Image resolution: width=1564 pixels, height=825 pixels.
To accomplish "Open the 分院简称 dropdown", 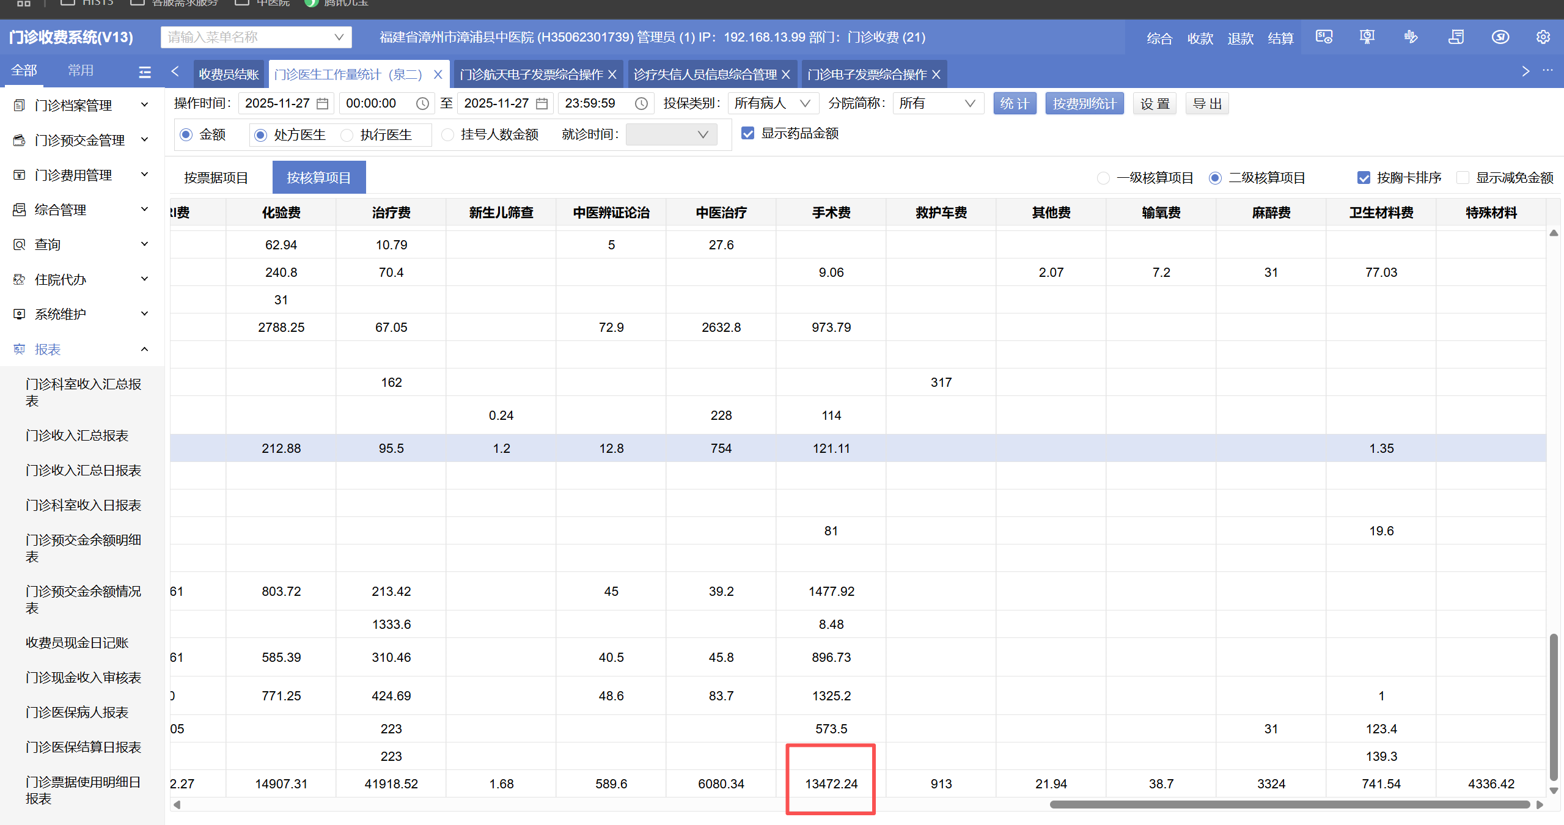I will coord(938,103).
